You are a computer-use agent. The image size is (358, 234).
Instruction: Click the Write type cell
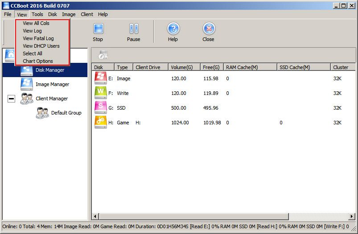pyautogui.click(x=123, y=93)
